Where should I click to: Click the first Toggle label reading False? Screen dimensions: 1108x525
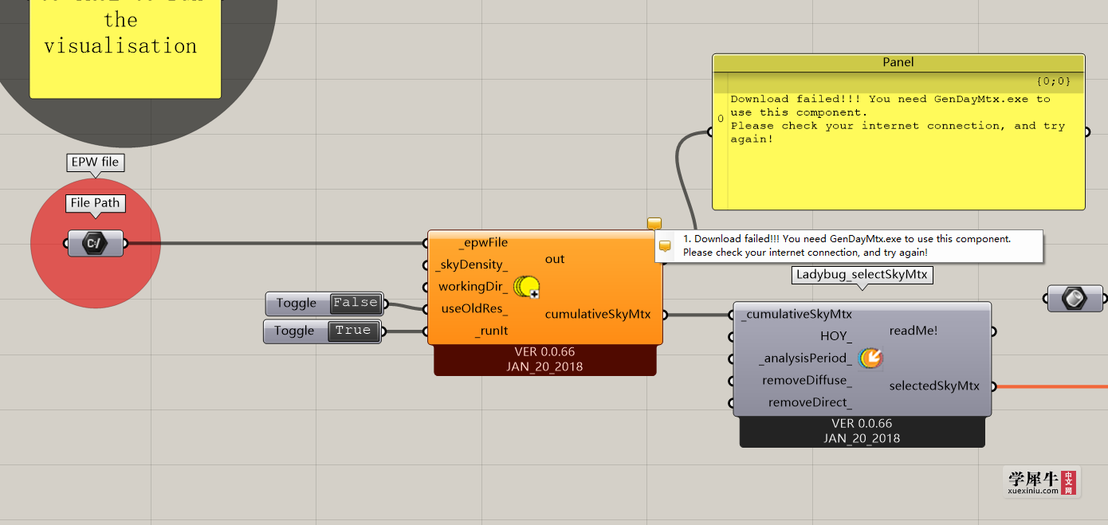pyautogui.click(x=297, y=303)
